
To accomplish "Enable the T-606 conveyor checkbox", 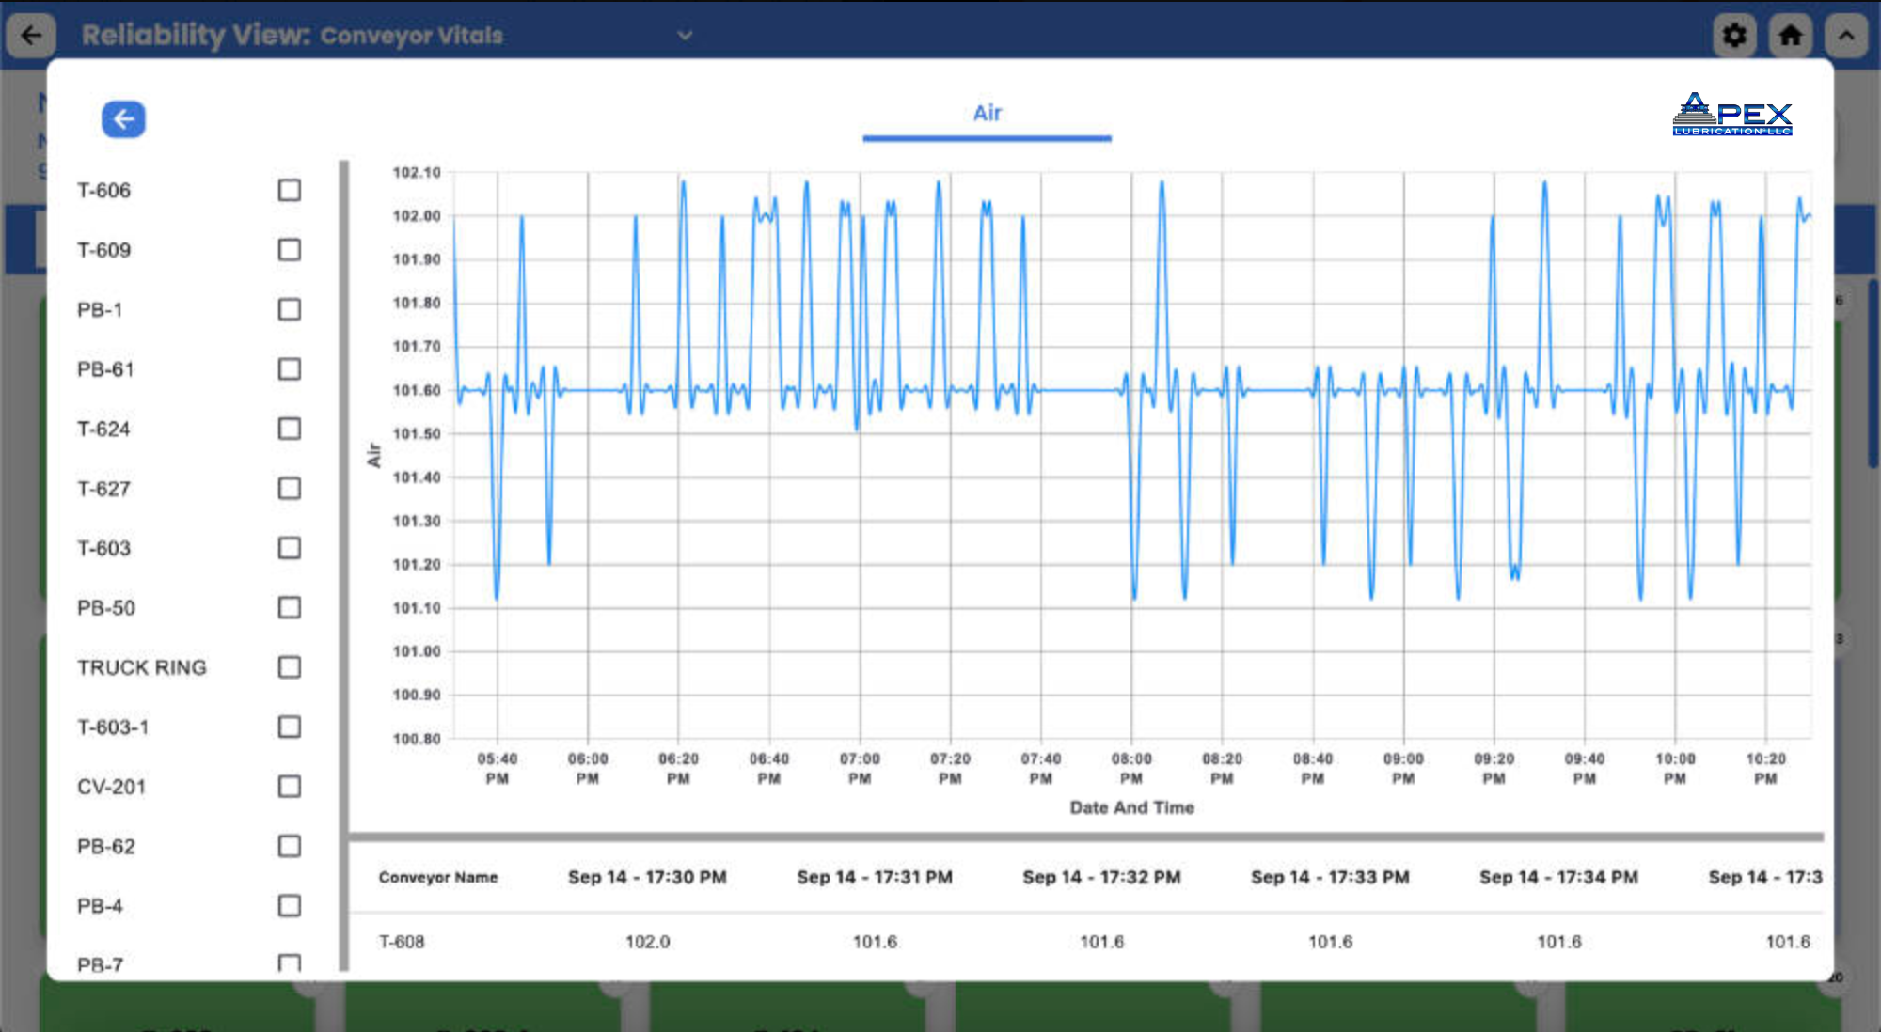I will pyautogui.click(x=290, y=191).
